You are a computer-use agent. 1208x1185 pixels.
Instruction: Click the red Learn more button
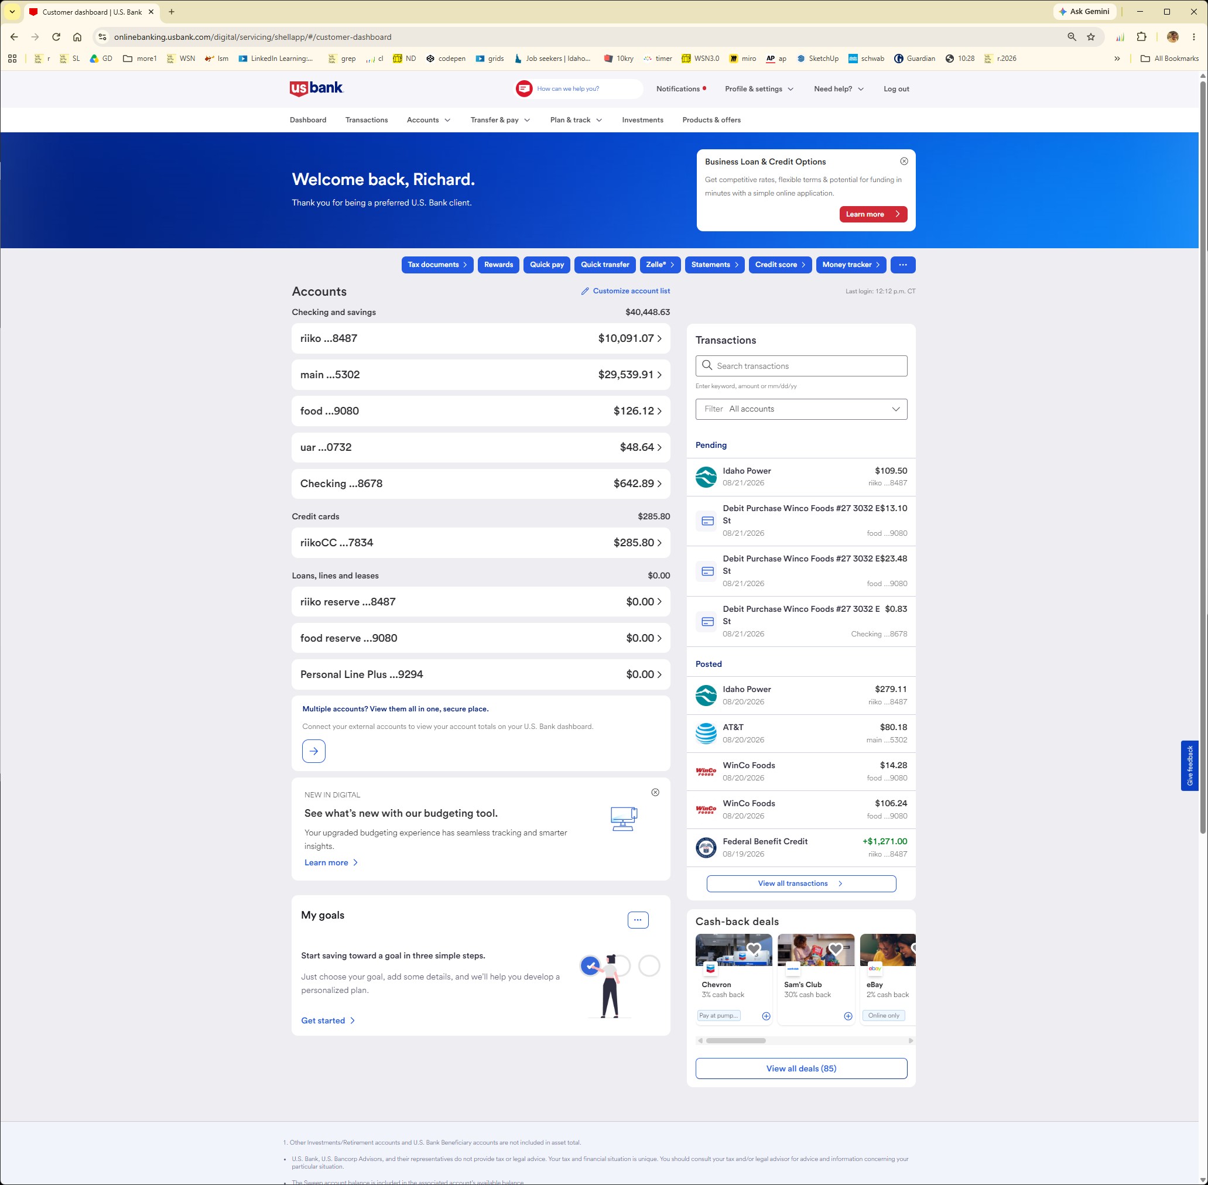coord(873,214)
